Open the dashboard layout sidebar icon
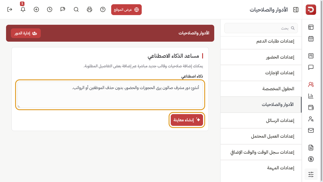Viewport: 323px width, 182px height. 311,27
